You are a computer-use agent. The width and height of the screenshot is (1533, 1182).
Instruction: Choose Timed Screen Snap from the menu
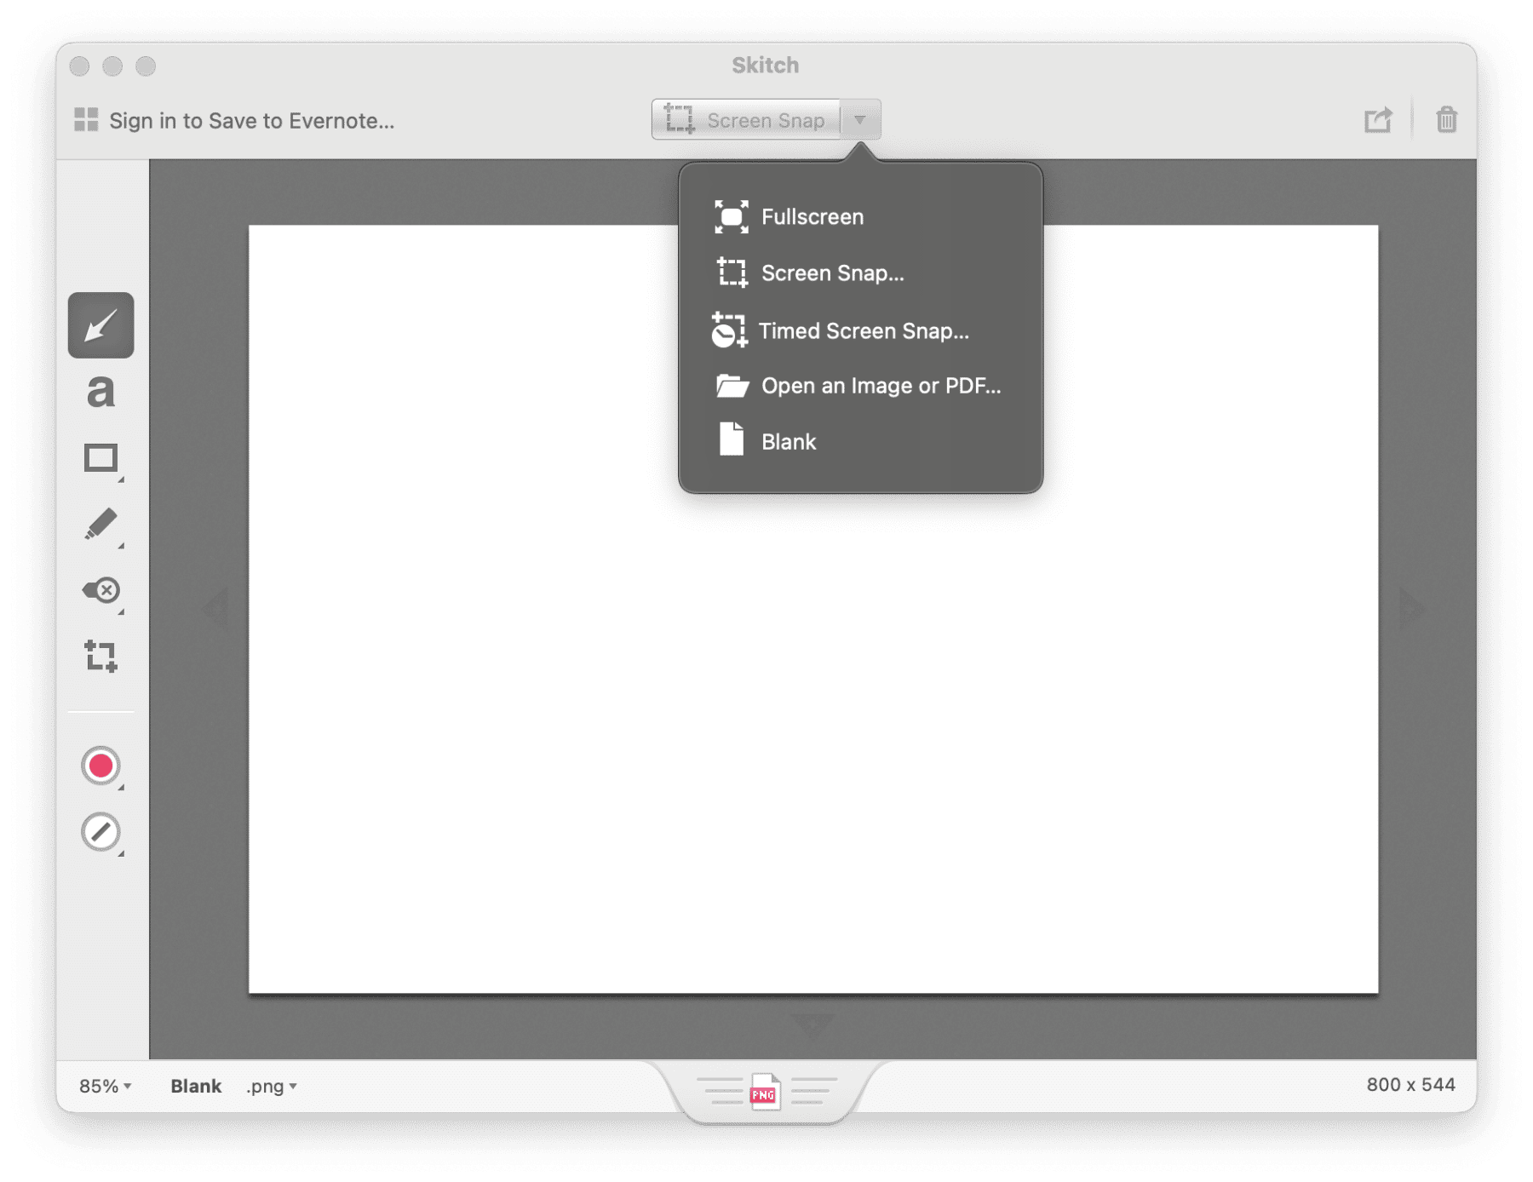click(863, 330)
